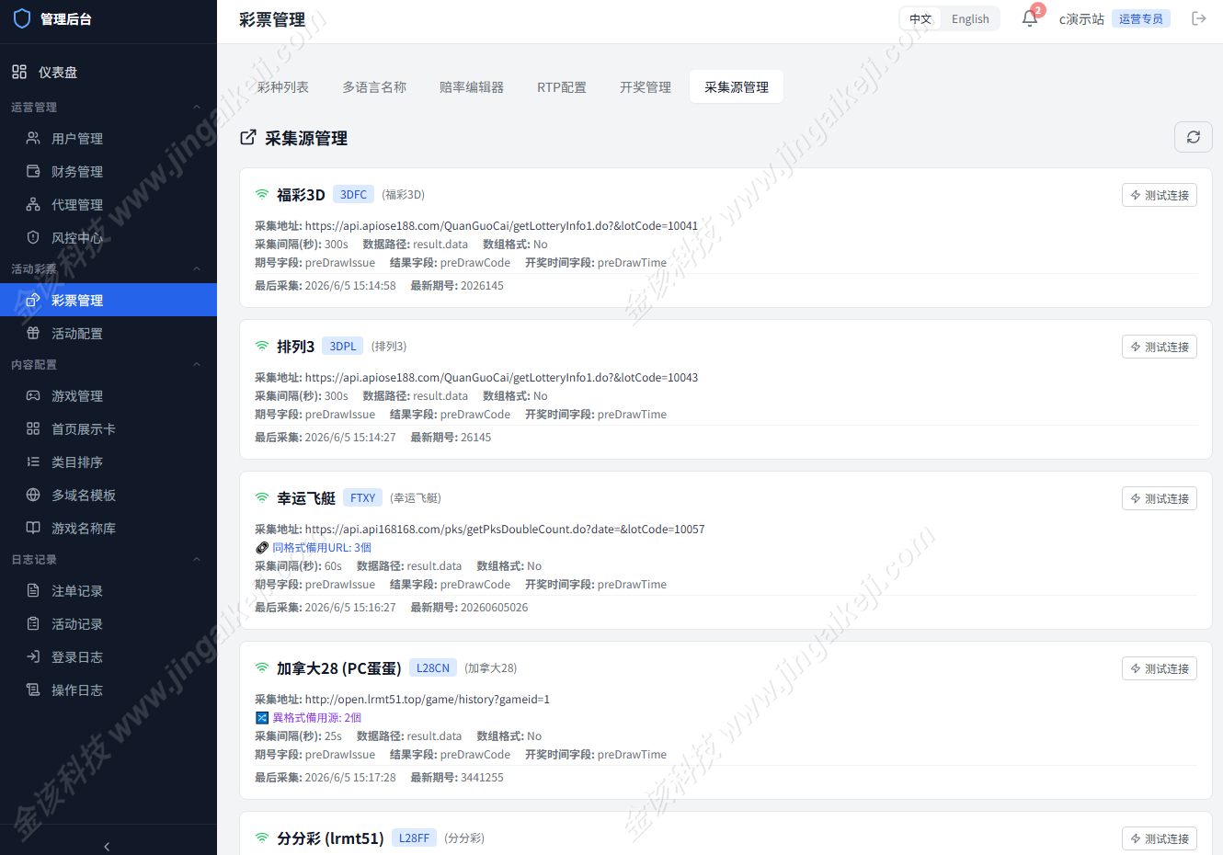1223x855 pixels.
Task: Collapse the 日志记录 sidebar section
Action: 197,559
